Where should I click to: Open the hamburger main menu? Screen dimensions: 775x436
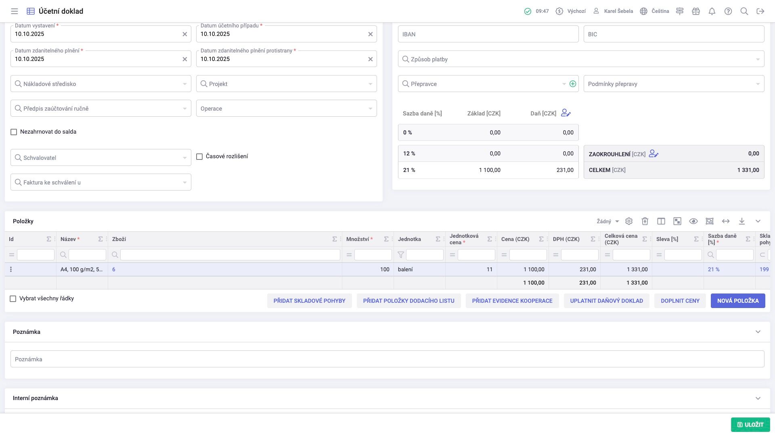(x=15, y=11)
